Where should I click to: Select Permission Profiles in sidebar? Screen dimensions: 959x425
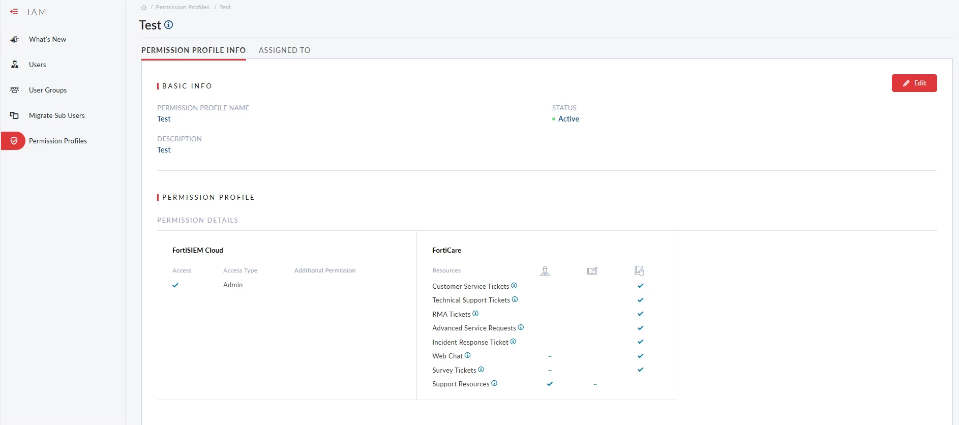58,141
